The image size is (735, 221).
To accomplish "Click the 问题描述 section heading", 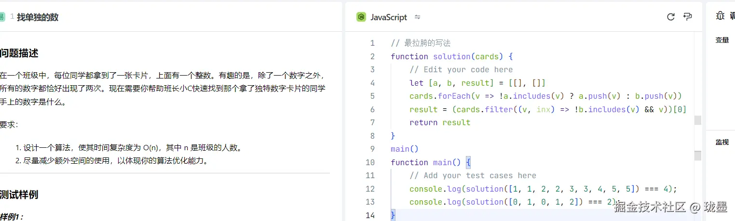I will 19,53.
